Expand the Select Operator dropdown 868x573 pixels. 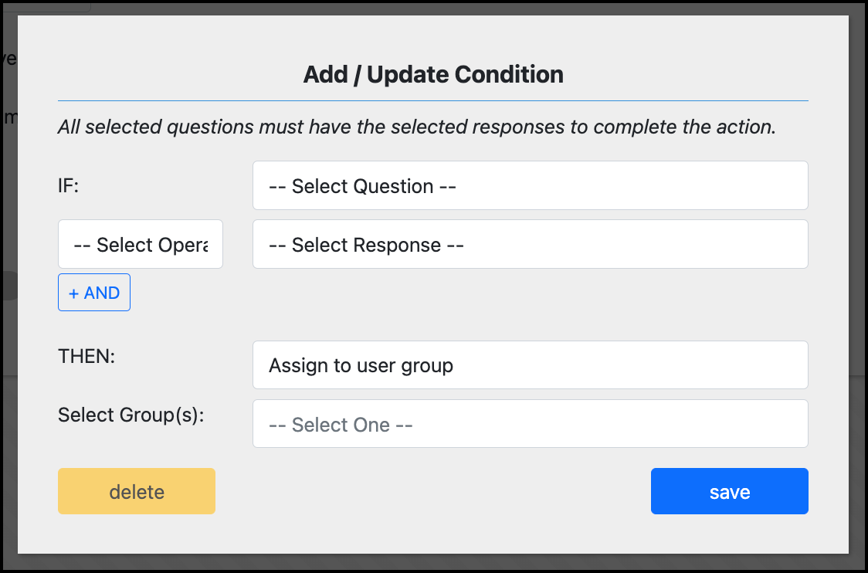(141, 245)
